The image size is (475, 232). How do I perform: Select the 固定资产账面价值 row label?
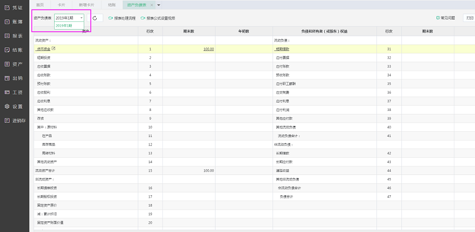click(50, 223)
